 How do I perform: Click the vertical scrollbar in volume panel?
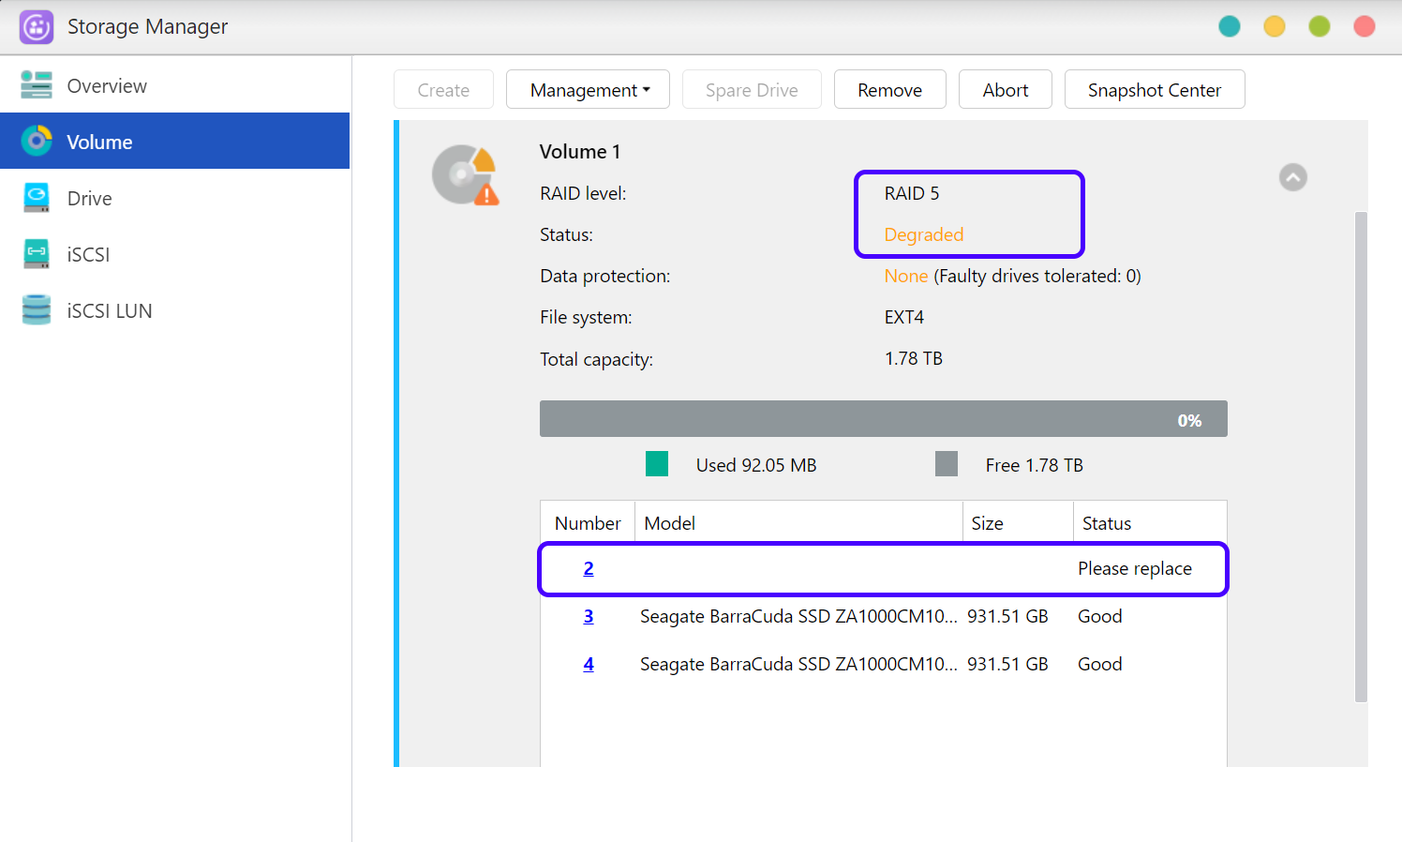pyautogui.click(x=1361, y=456)
